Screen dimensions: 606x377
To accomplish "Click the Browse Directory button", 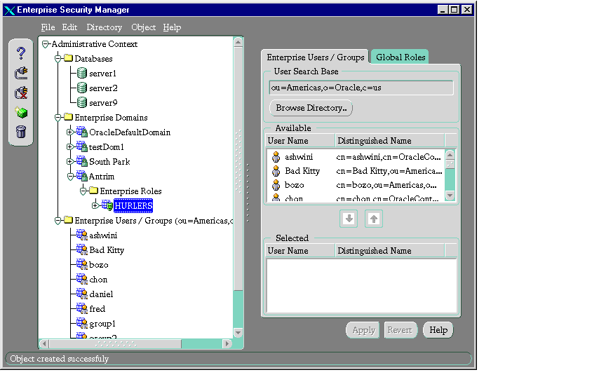I will [311, 108].
